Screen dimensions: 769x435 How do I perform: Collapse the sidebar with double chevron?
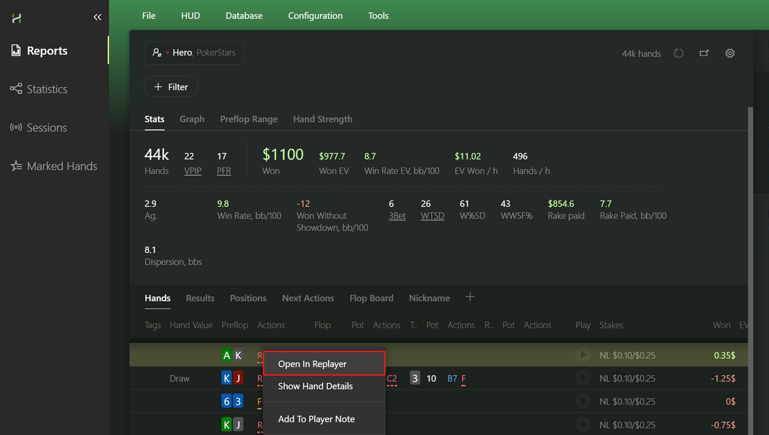pyautogui.click(x=97, y=17)
